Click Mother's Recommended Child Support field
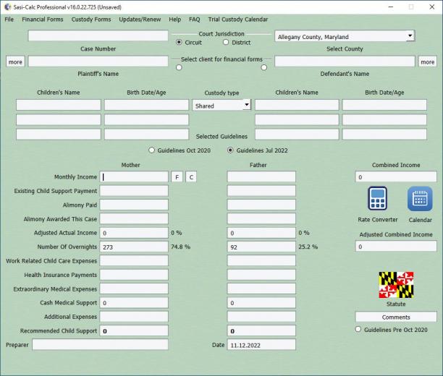The image size is (443, 376). pos(134,330)
